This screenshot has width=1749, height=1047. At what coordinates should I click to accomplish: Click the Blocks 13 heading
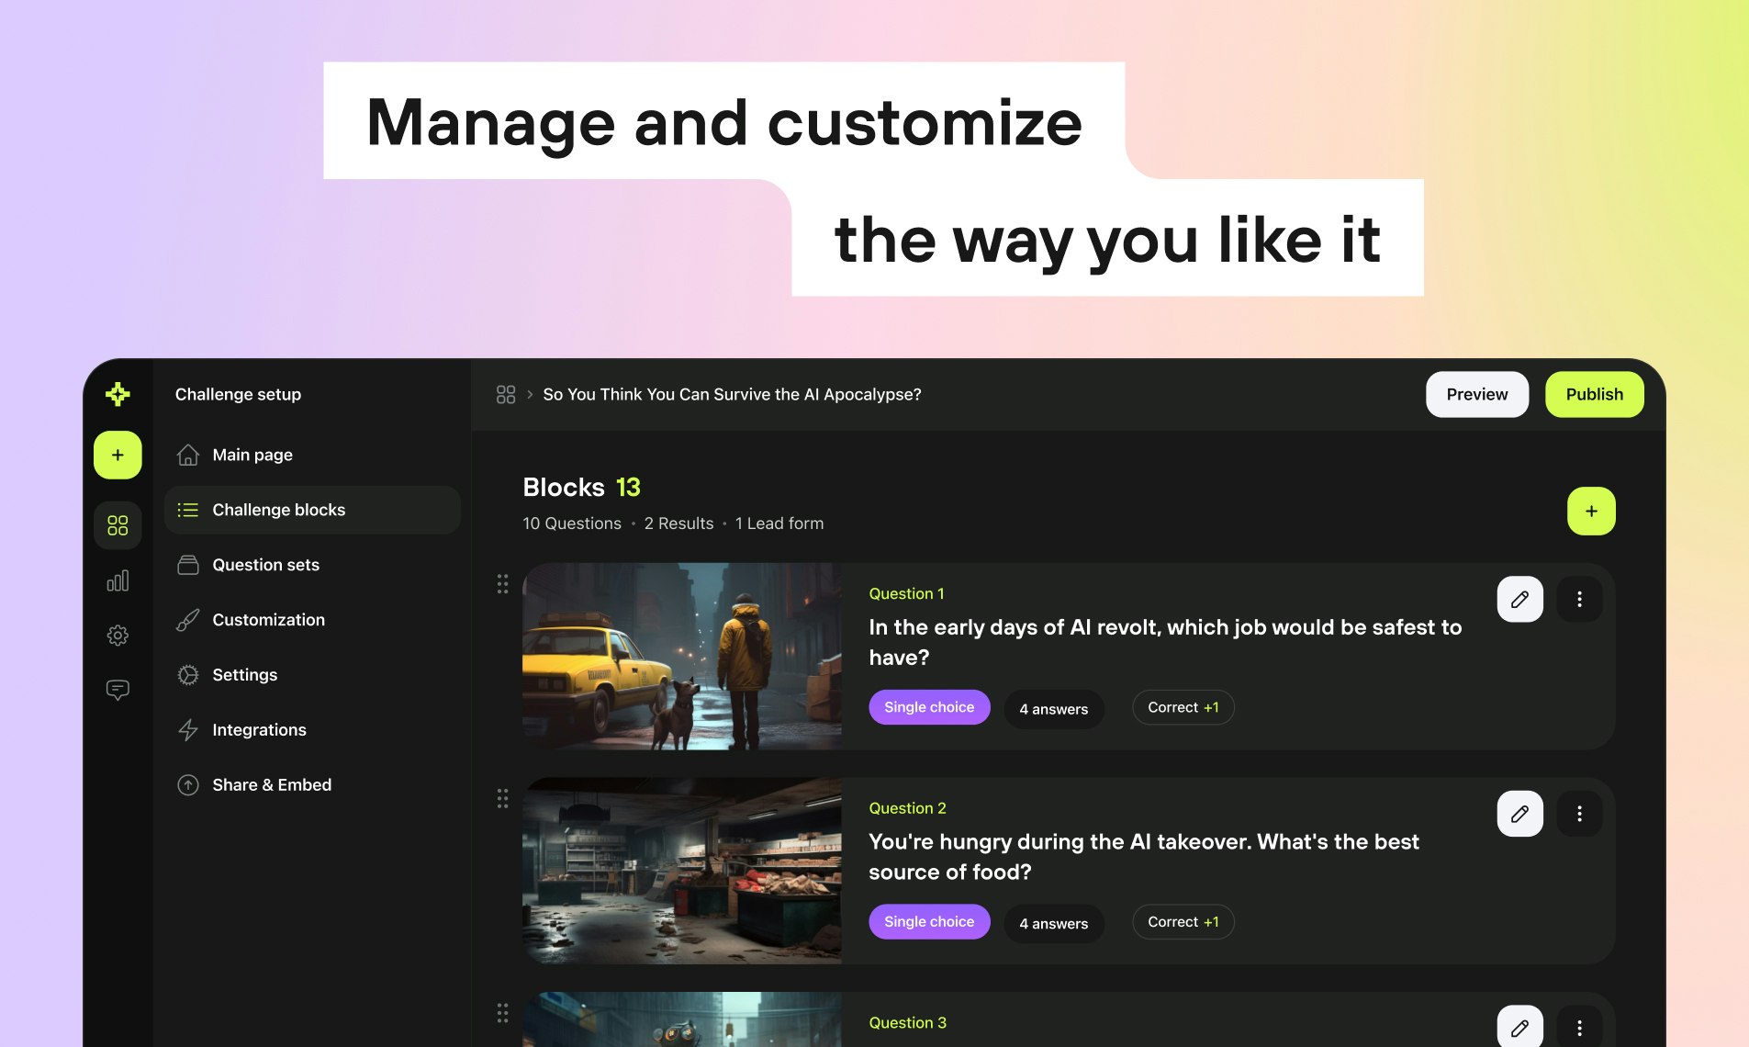pyautogui.click(x=581, y=487)
